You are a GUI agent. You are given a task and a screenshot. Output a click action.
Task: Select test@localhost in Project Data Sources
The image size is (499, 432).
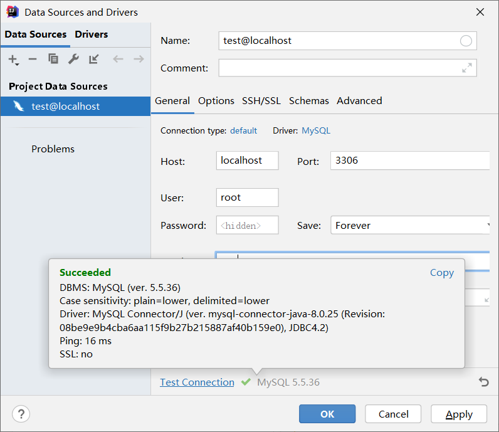75,107
